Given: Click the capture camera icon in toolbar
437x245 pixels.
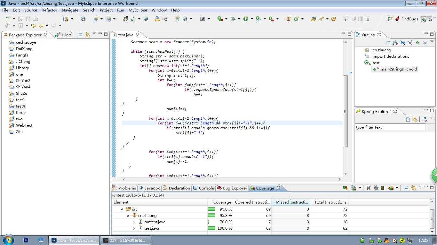Looking at the screenshot, I should click(203, 19).
